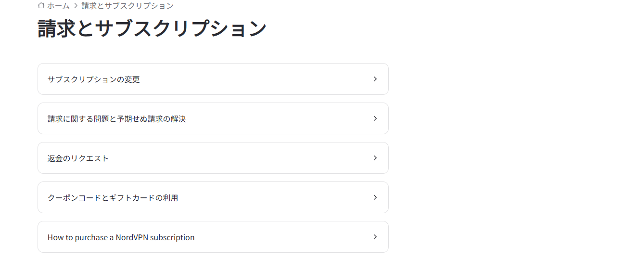Click the blank area in the NordVPN purchase card
The image size is (625, 271).
pos(284,237)
